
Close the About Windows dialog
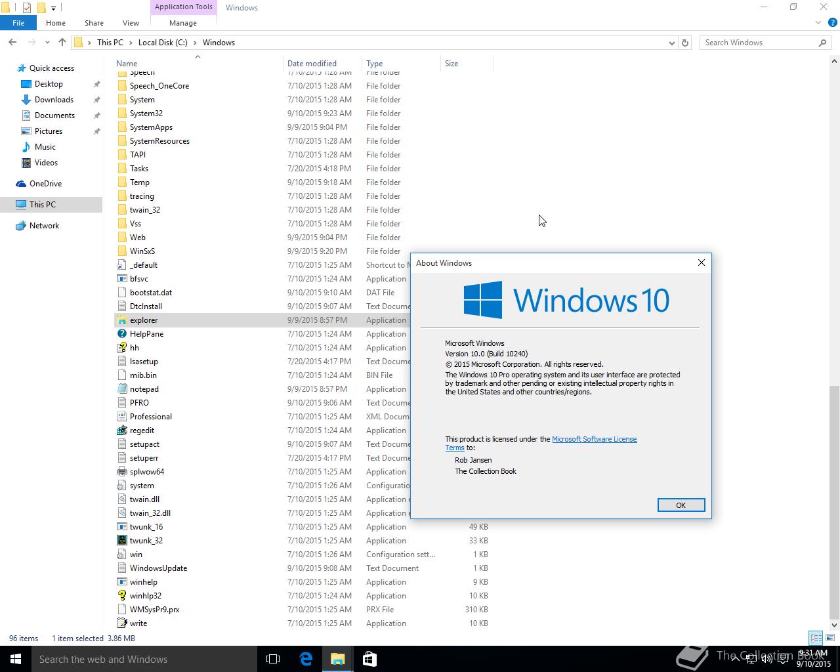(702, 262)
